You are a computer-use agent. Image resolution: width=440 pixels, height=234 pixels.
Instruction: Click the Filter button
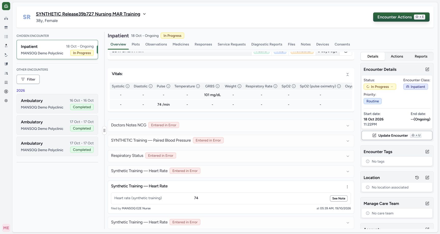28,79
